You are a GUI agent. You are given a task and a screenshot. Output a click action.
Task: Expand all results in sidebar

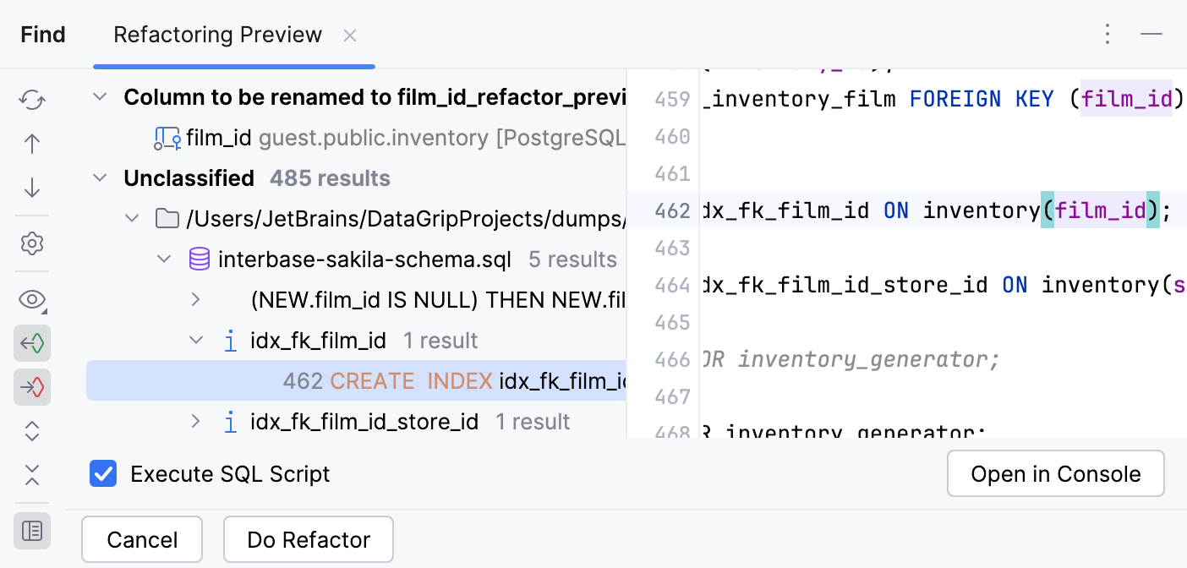coord(32,431)
